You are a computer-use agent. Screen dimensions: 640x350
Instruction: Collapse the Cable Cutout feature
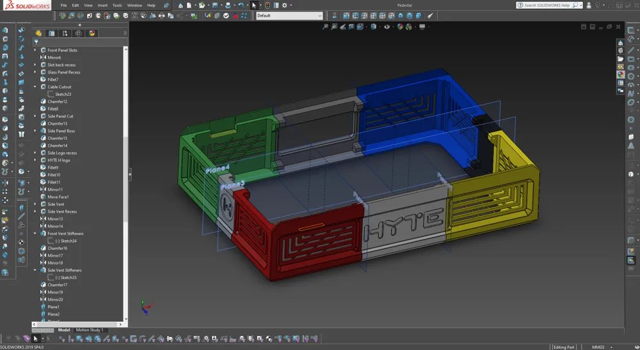click(x=35, y=87)
